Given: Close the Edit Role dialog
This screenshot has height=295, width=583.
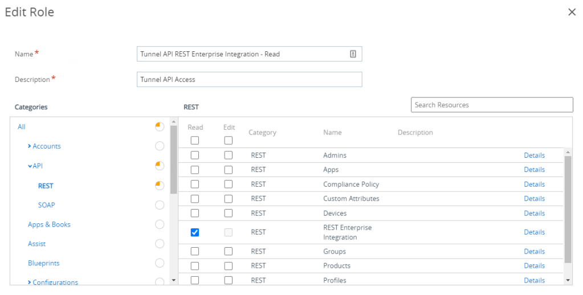Looking at the screenshot, I should (572, 12).
